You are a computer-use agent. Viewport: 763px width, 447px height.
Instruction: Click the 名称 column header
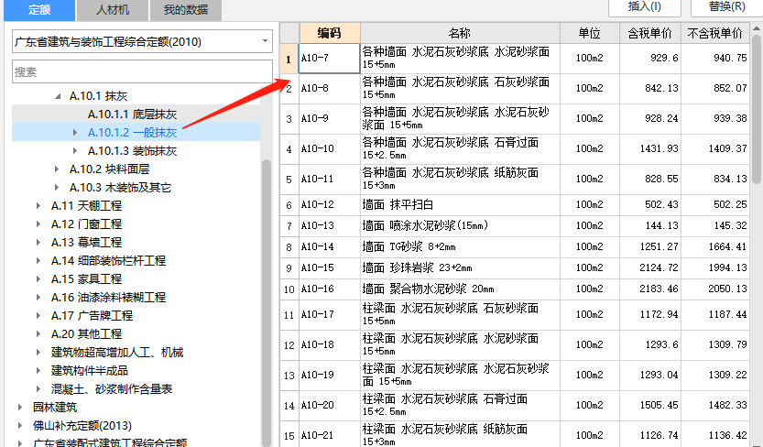click(460, 33)
